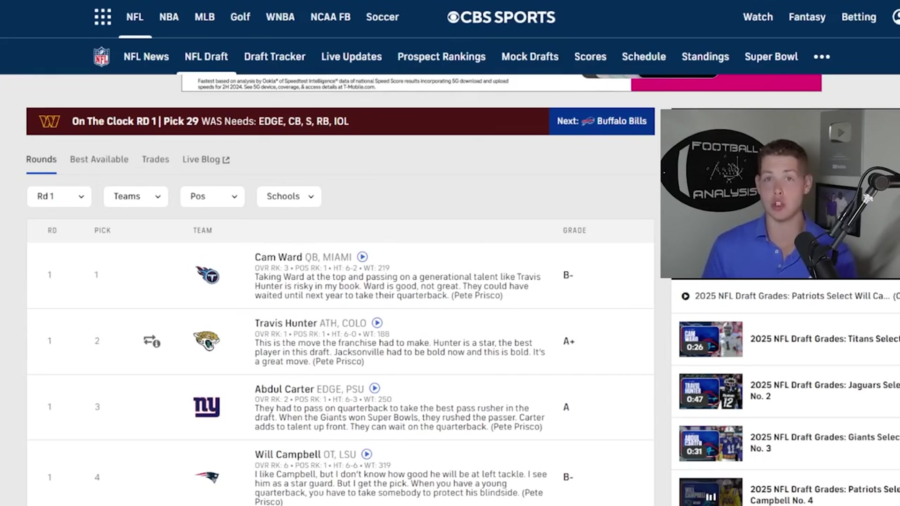This screenshot has height=506, width=900.
Task: Click the New England Patriots team logo
Action: click(207, 477)
